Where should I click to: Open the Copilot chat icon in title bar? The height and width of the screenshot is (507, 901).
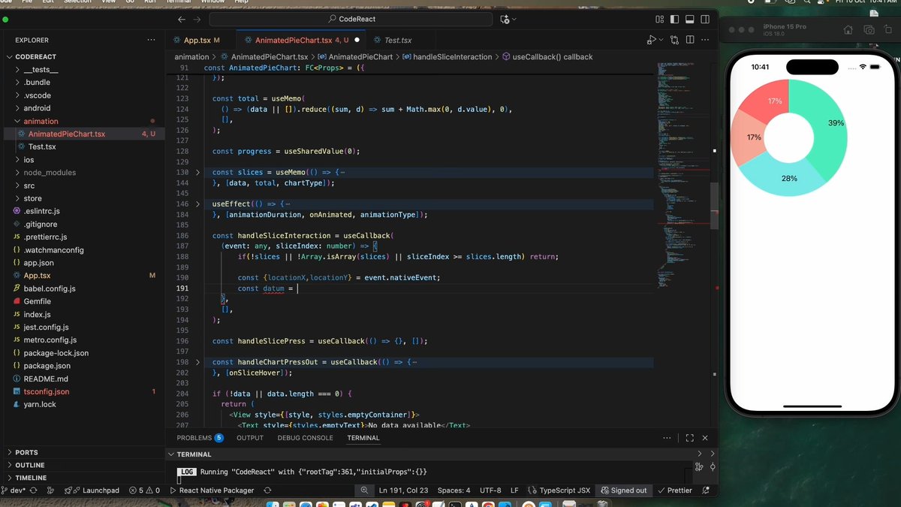pos(505,19)
